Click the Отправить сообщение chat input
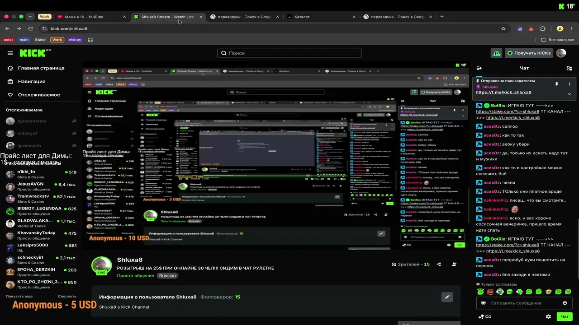This screenshot has width=579, height=325. (x=524, y=303)
